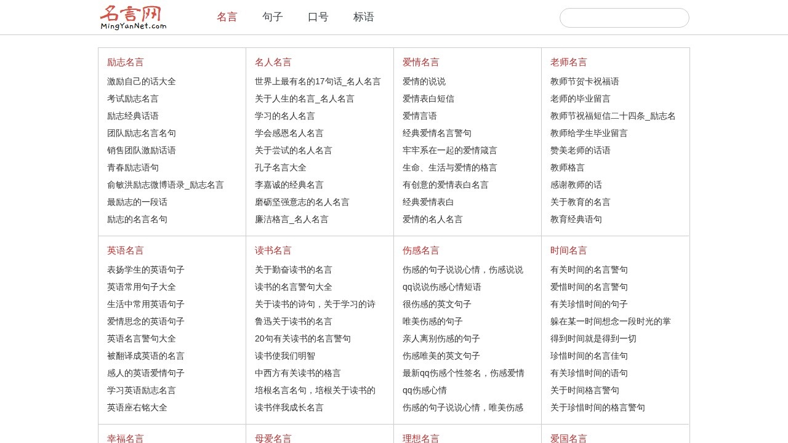This screenshot has width=788, height=443.
Task: Open the 爱情名言 category heading
Action: tap(421, 62)
